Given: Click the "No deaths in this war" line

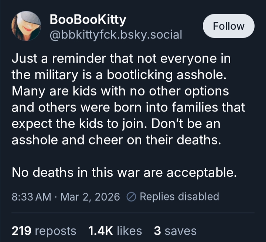Looking at the screenshot, I should pyautogui.click(x=124, y=172).
